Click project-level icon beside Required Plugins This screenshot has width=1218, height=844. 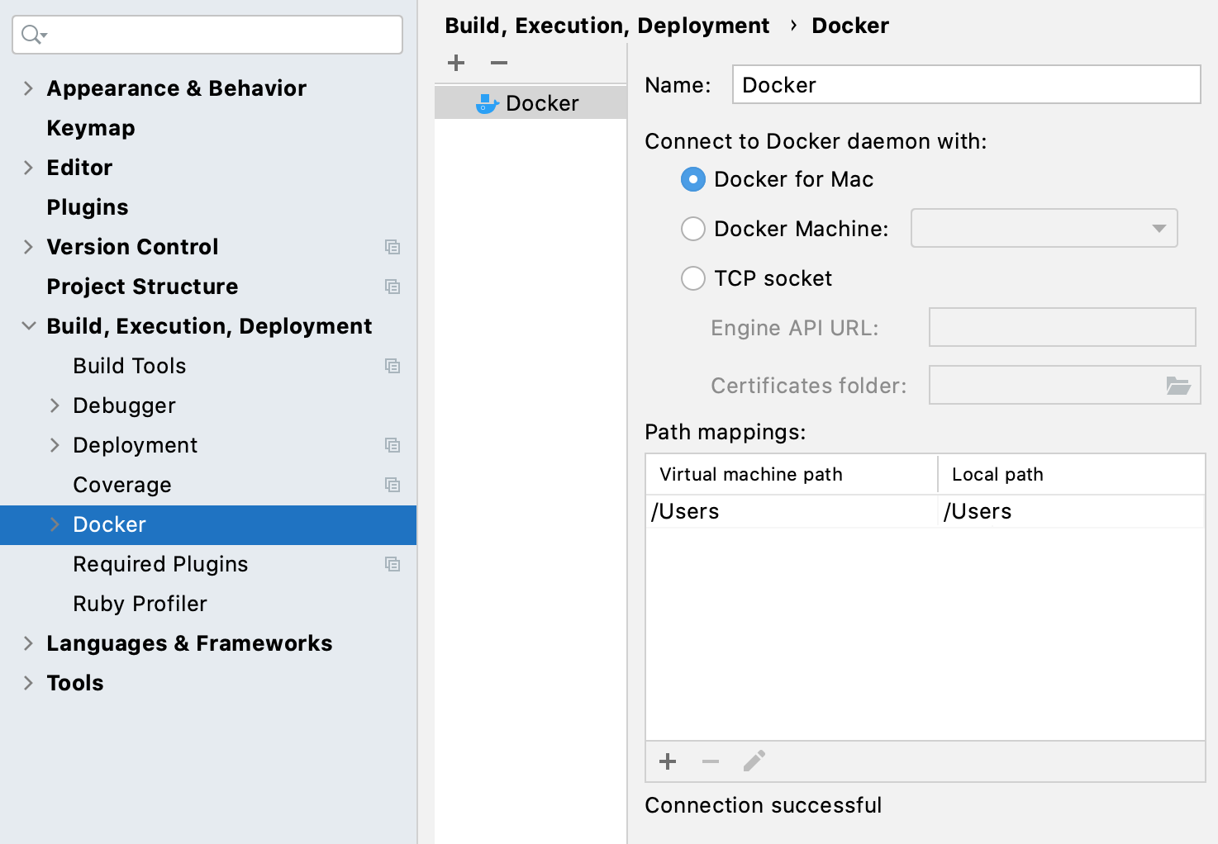pyautogui.click(x=393, y=564)
